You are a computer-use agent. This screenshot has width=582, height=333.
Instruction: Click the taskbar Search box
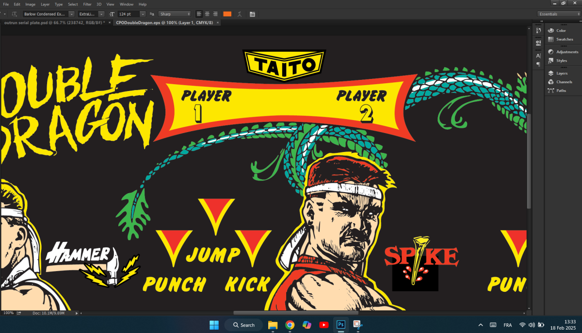(243, 325)
